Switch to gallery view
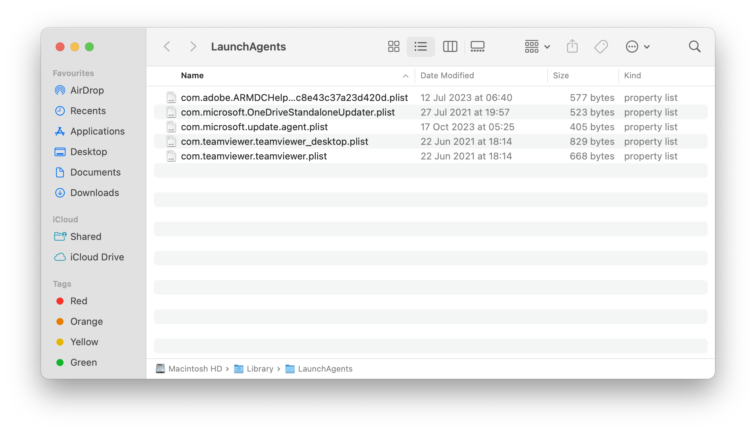Viewport: 756px width, 433px height. (477, 46)
